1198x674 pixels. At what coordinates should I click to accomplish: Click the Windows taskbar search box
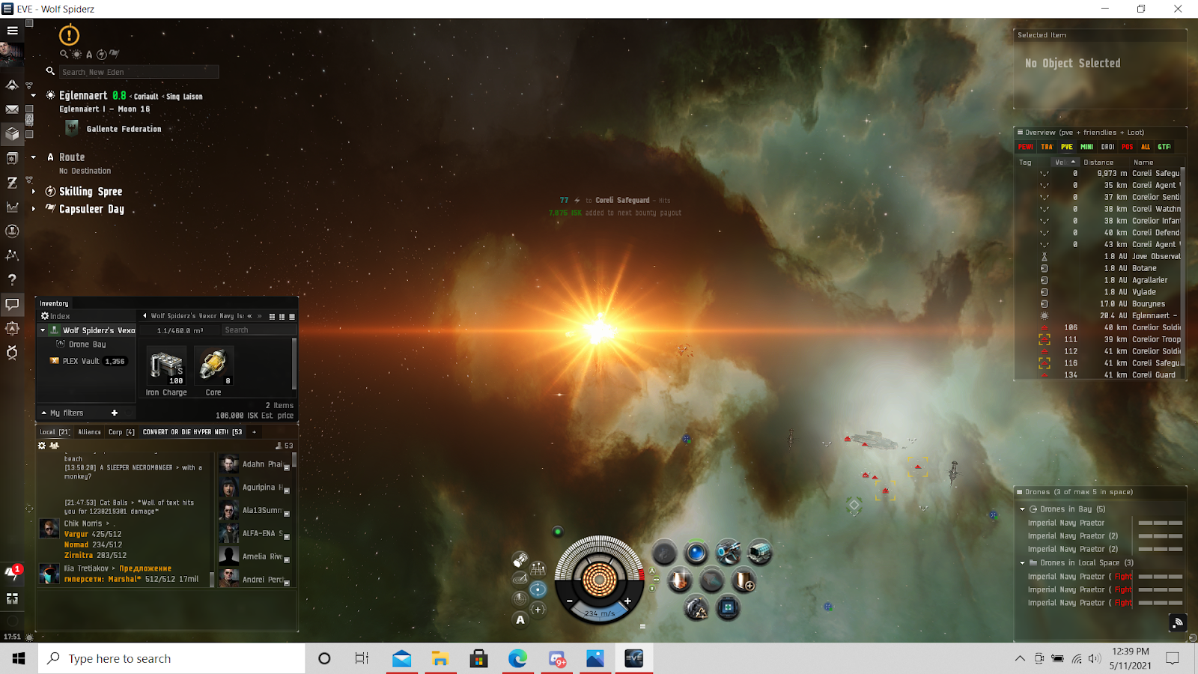pos(172,658)
